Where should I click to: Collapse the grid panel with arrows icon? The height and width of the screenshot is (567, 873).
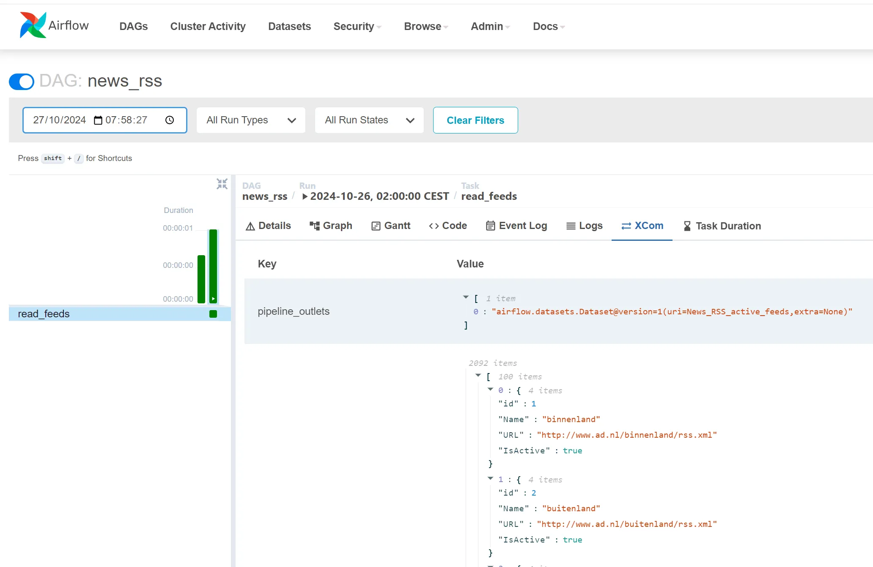[x=222, y=184]
